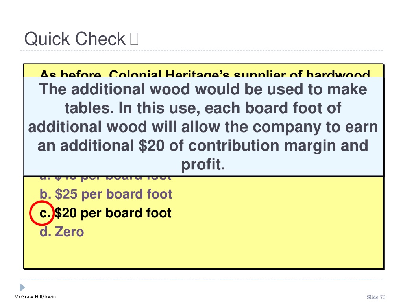Click the blue triangle arrow near the footer
Viewport: 403px width, 302px height.
tap(22, 287)
